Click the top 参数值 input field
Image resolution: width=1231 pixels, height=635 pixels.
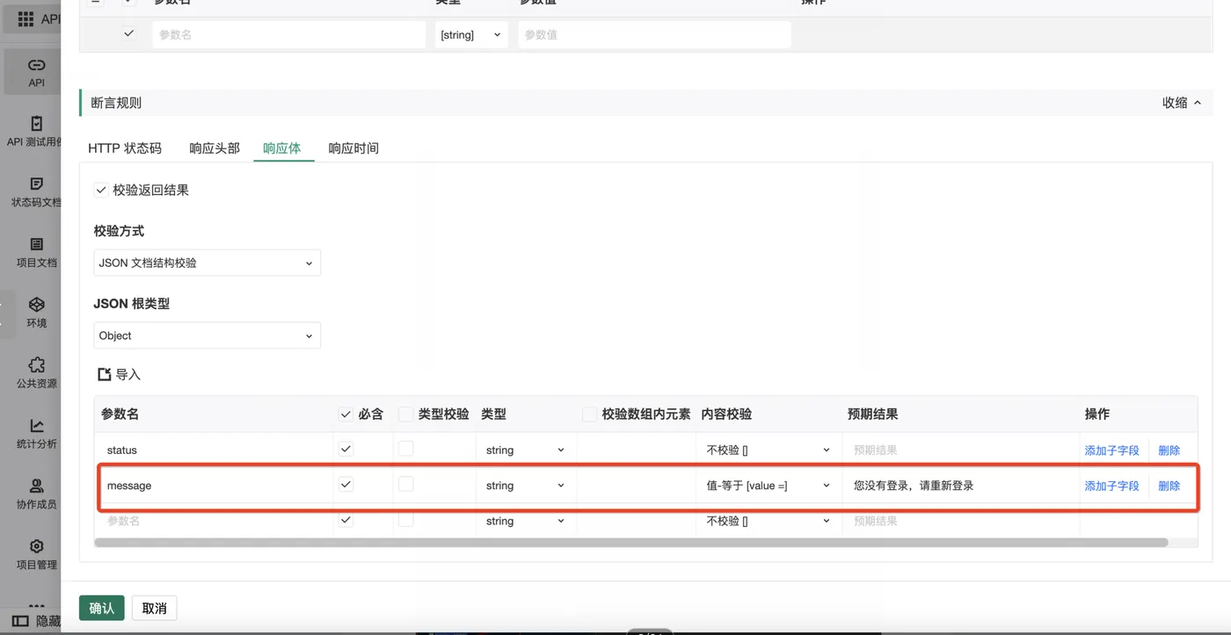click(x=654, y=34)
